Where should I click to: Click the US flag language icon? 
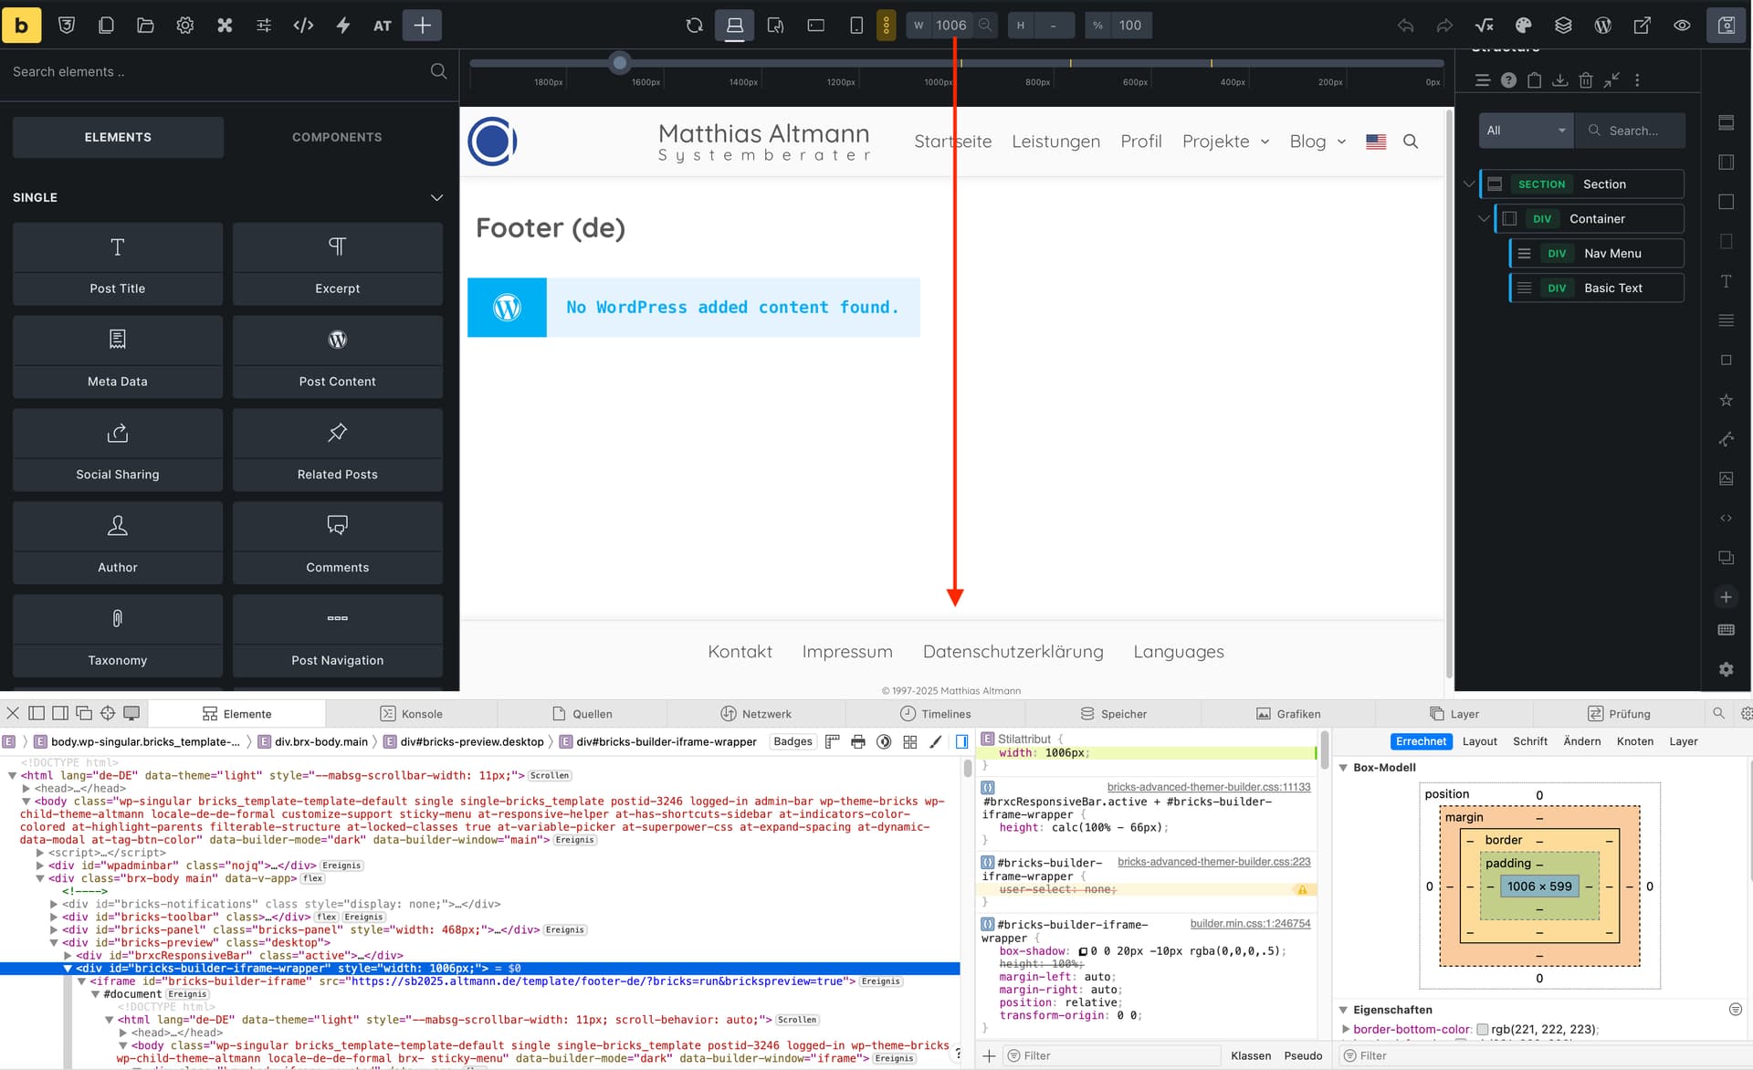click(x=1376, y=142)
